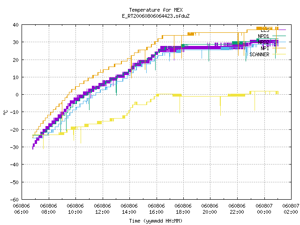Click the y-axis tick label '-10'

15,112
